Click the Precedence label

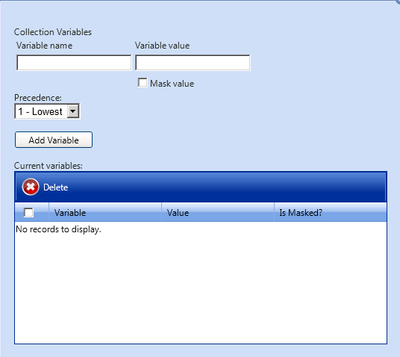click(38, 98)
